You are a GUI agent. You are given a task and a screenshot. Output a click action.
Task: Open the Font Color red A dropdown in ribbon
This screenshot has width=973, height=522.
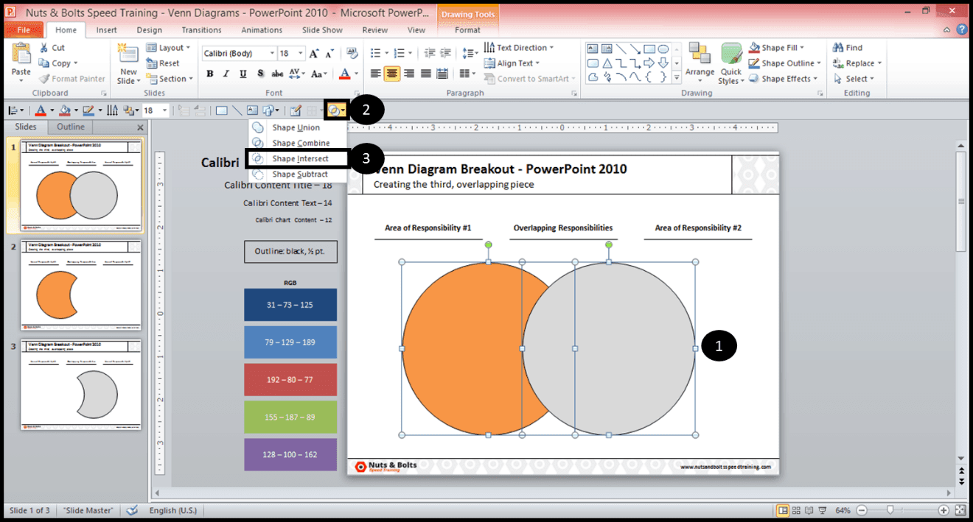pyautogui.click(x=355, y=74)
